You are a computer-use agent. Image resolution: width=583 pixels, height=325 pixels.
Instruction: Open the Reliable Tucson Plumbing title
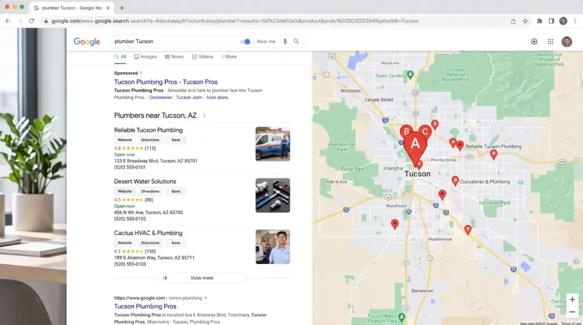tap(148, 130)
